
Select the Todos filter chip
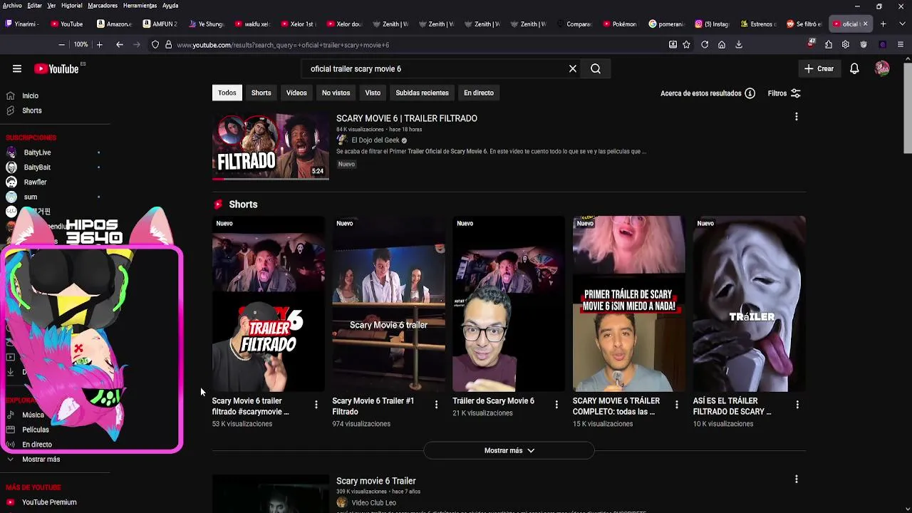tap(227, 93)
